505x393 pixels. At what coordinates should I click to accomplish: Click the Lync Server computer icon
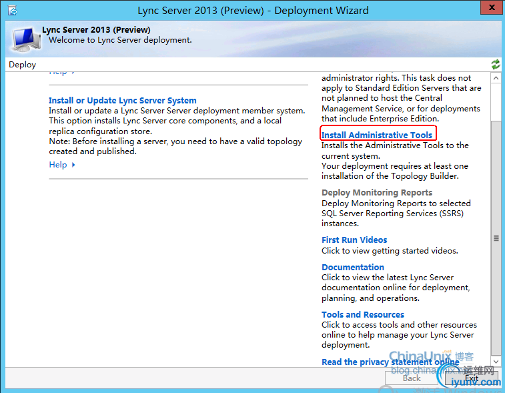27,40
